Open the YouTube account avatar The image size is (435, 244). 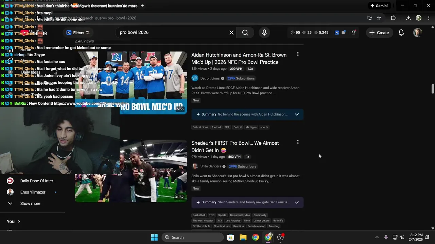418,33
